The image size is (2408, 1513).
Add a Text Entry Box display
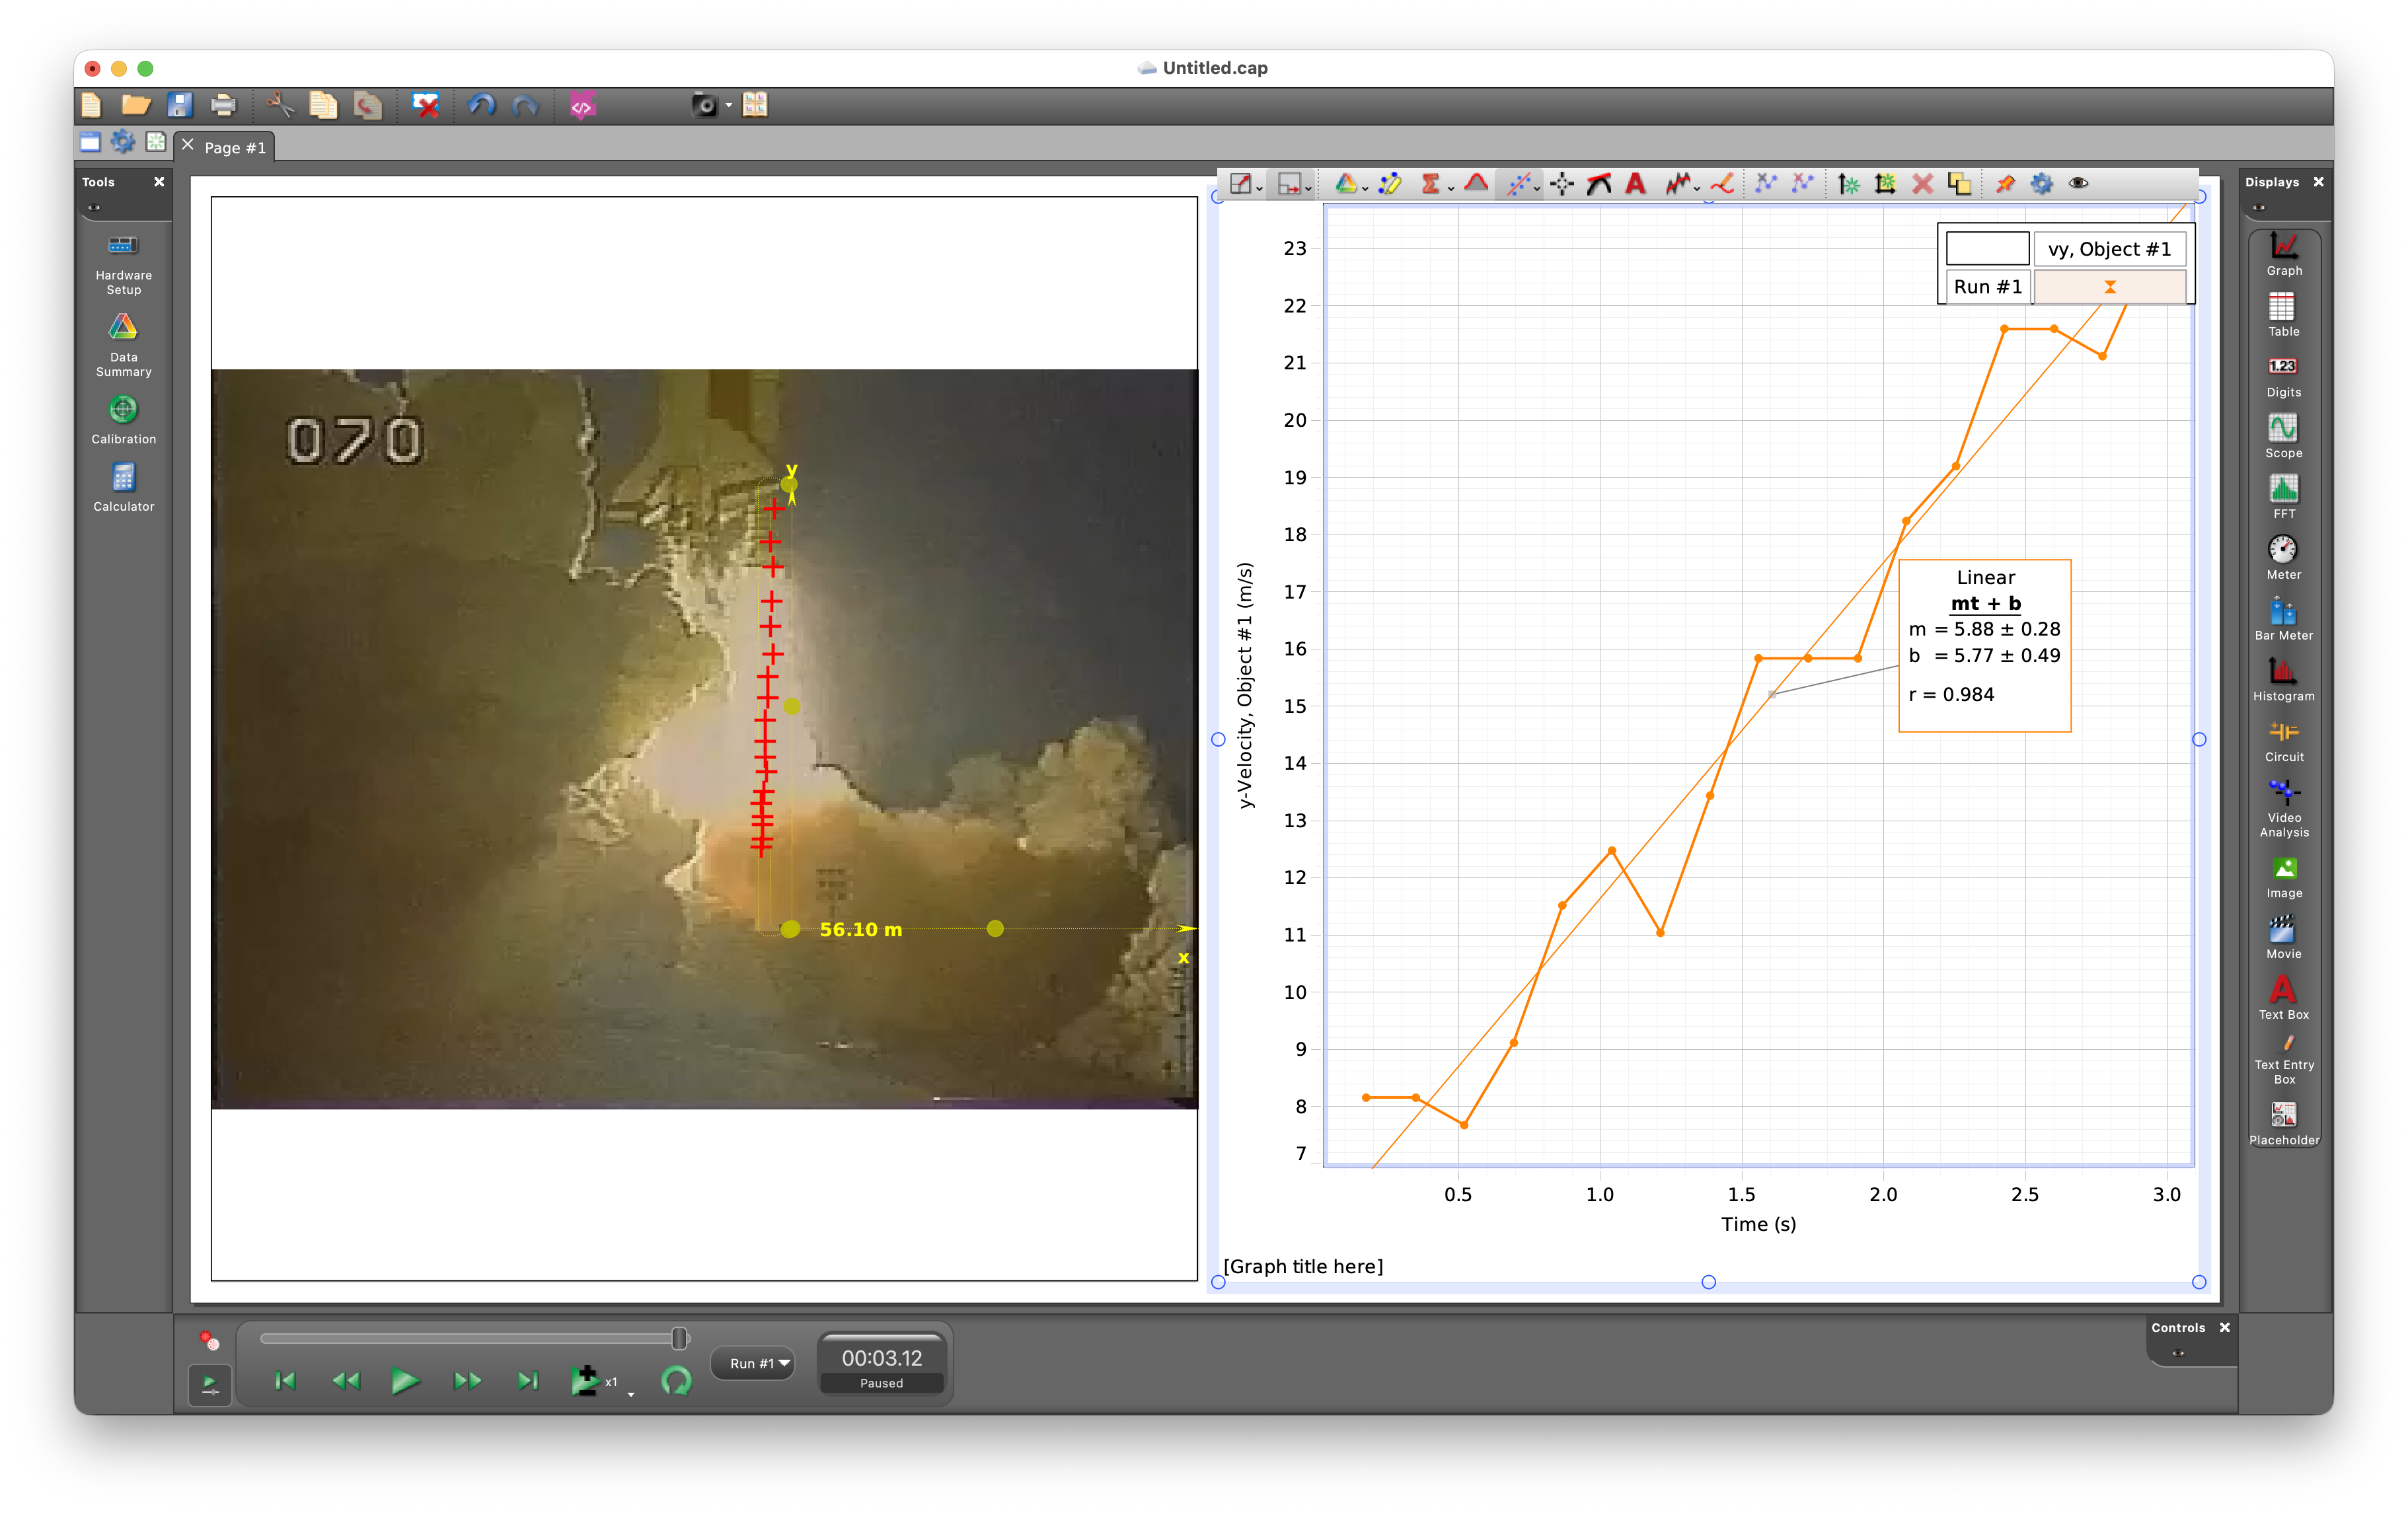(2283, 1060)
